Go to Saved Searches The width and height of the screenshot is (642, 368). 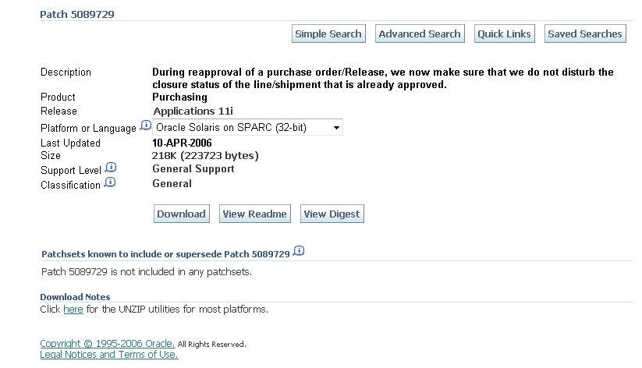(x=585, y=34)
